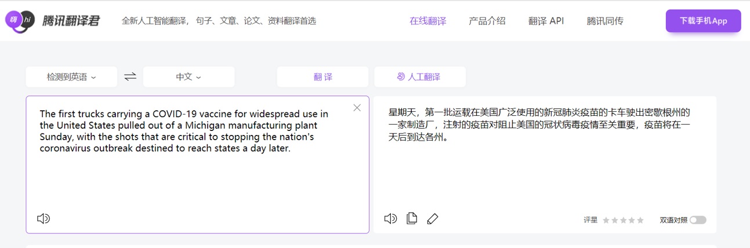Image resolution: width=750 pixels, height=248 pixels.
Task: Click the Chinese translation output text
Action: click(x=539, y=125)
